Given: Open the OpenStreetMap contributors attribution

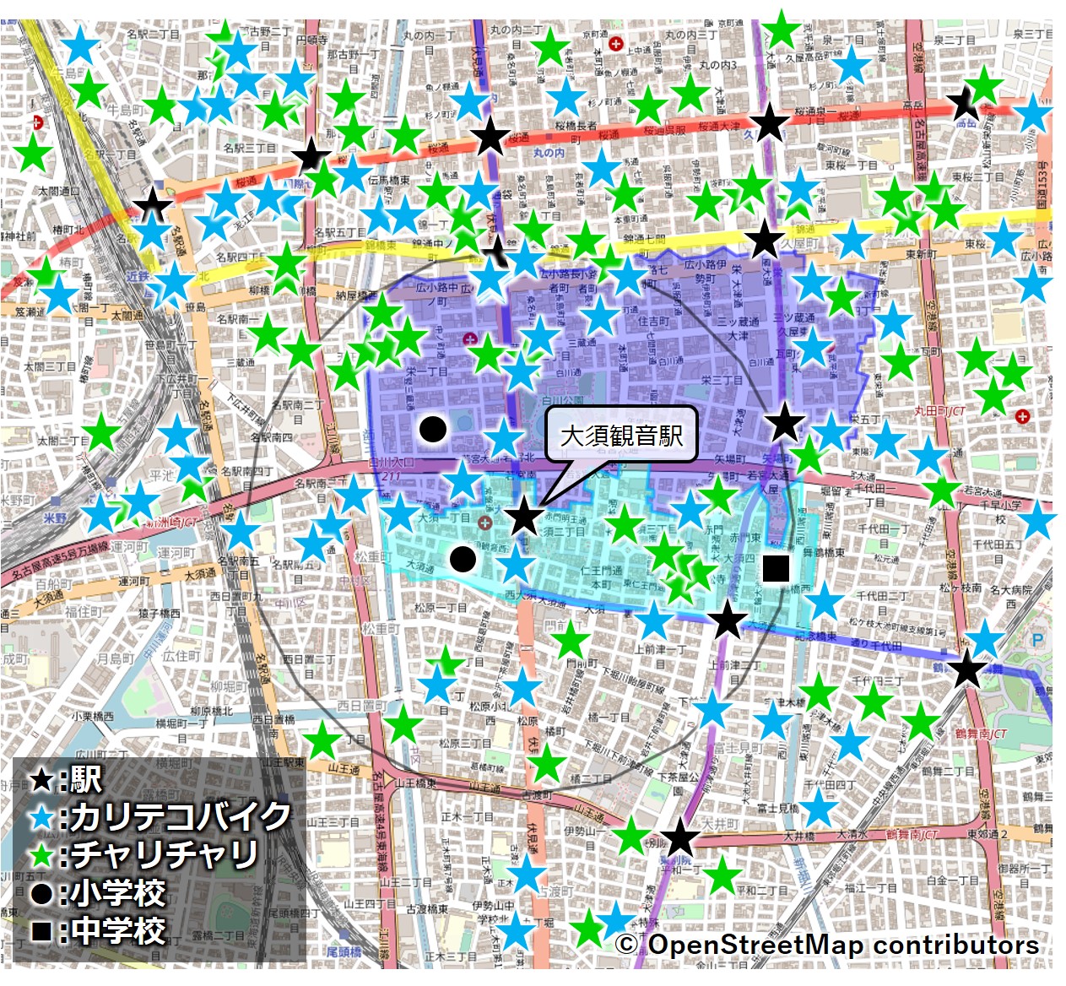Looking at the screenshot, I should coord(827,945).
